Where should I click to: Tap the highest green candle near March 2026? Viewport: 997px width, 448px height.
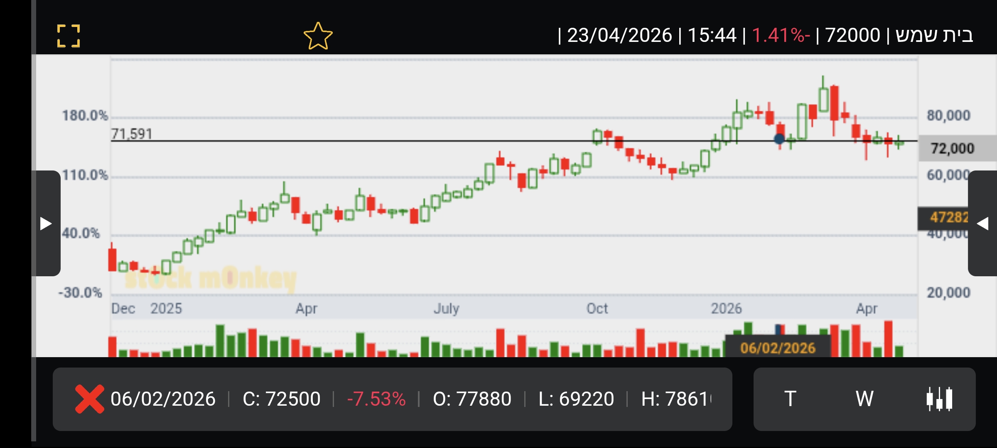coord(823,100)
